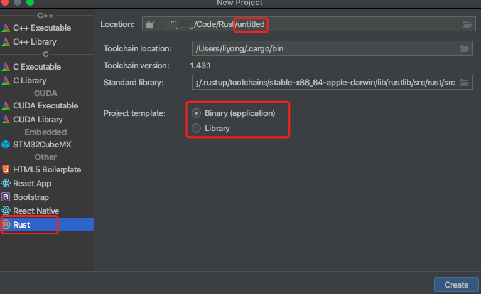This screenshot has height=294, width=481.
Task: Click the React Native atom icon
Action: tap(6, 211)
